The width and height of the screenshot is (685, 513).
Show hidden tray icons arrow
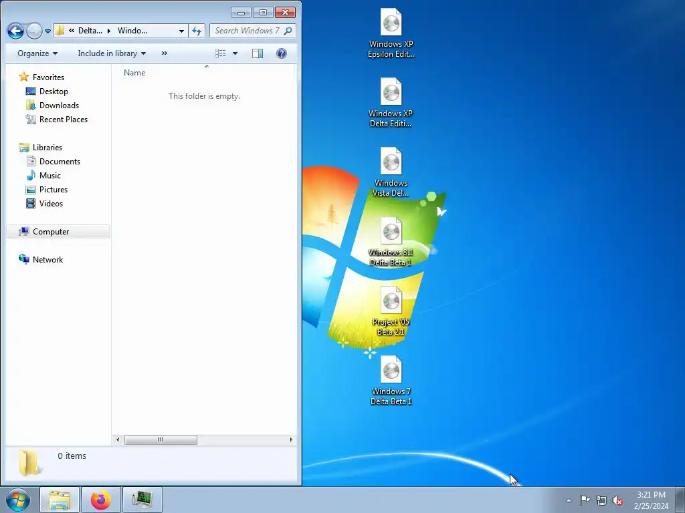click(x=569, y=500)
